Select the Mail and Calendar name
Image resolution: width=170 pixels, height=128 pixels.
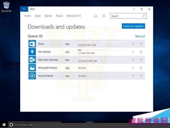click(x=48, y=60)
